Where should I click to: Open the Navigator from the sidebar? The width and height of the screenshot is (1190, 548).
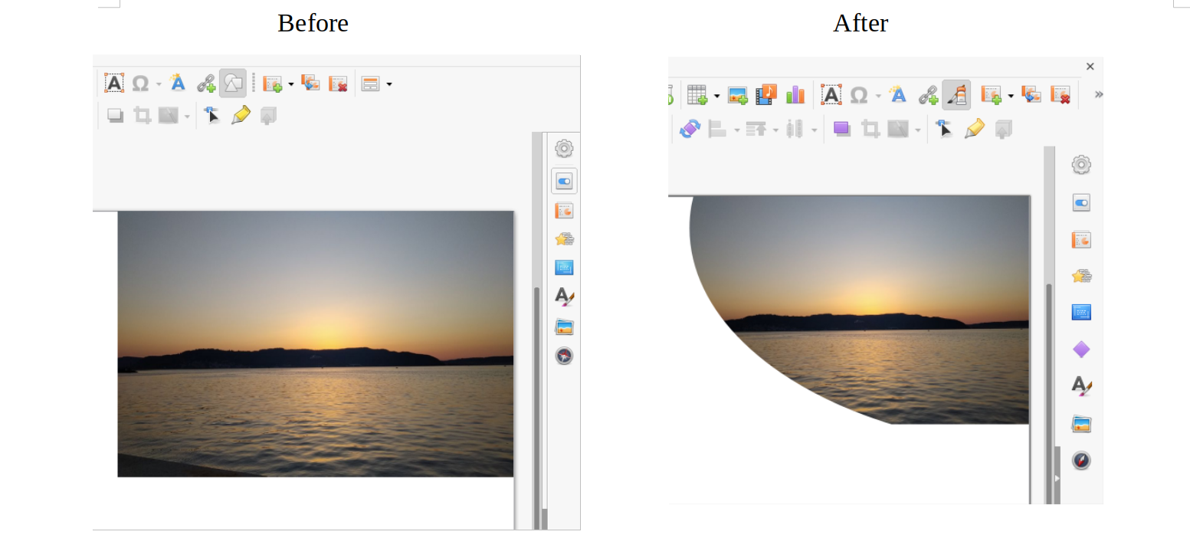[1081, 461]
